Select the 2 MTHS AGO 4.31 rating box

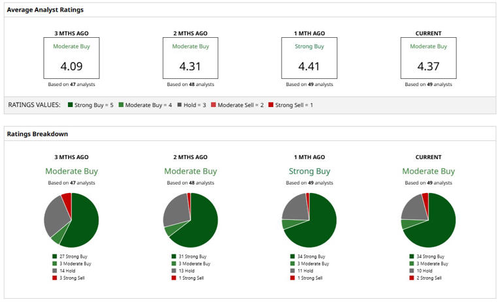[x=190, y=58]
